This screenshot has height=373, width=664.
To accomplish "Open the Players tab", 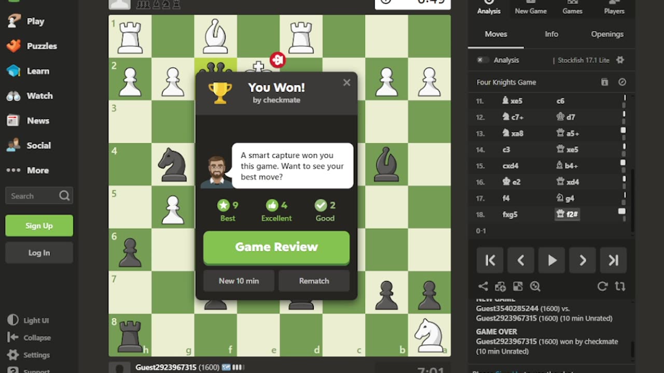I will point(614,7).
